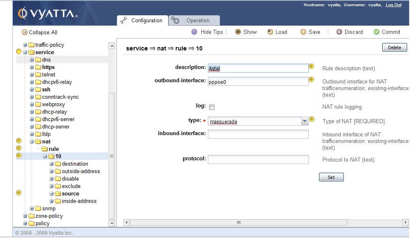Click the webproxy folder icon
The image size is (410, 238).
pos(38,105)
